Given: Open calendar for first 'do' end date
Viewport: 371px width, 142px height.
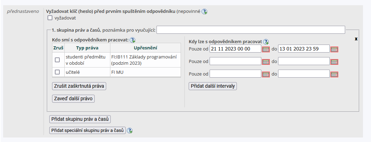Looking at the screenshot, I should [334, 49].
